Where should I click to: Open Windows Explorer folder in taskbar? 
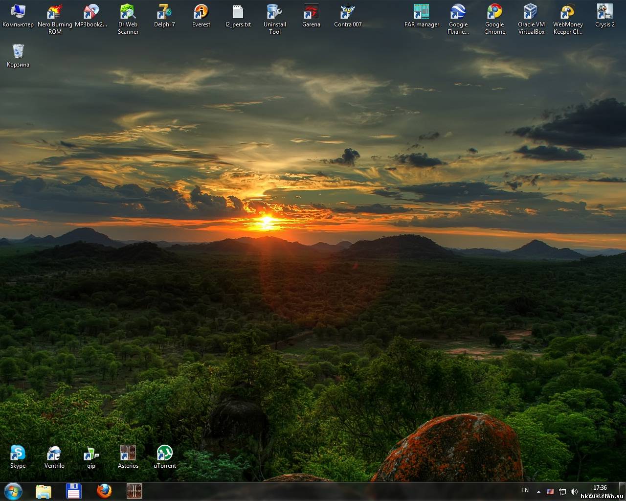point(44,491)
